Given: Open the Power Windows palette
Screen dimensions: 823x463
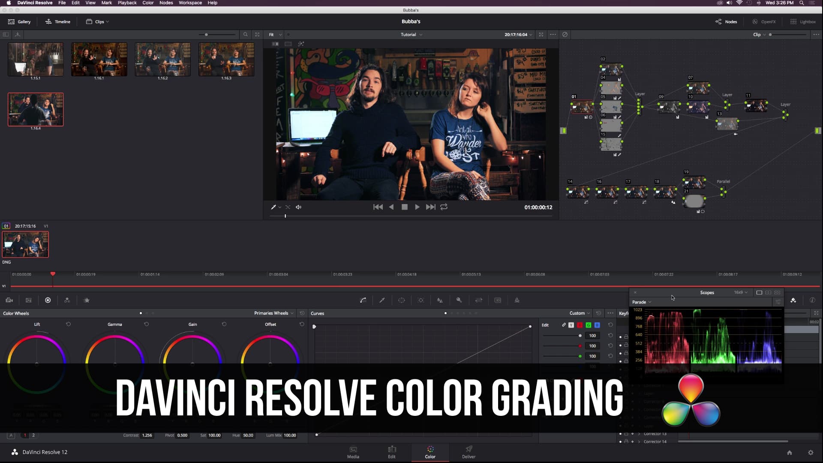Looking at the screenshot, I should point(402,300).
